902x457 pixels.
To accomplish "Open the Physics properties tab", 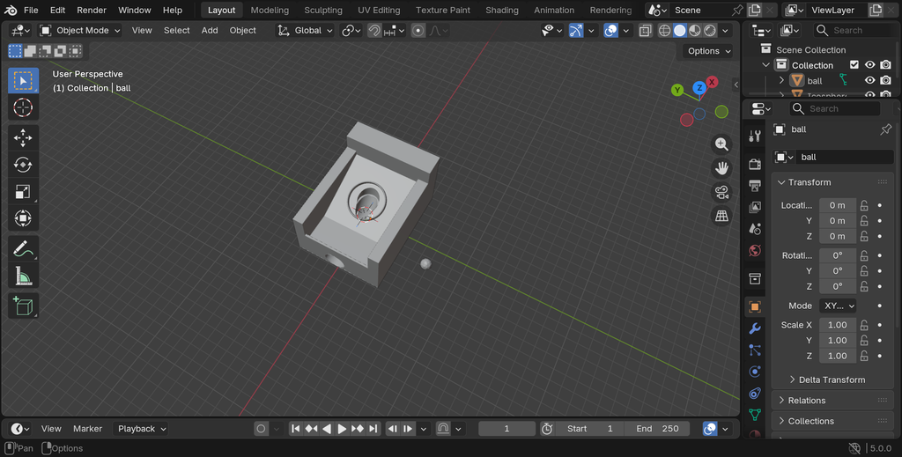I will tap(755, 372).
